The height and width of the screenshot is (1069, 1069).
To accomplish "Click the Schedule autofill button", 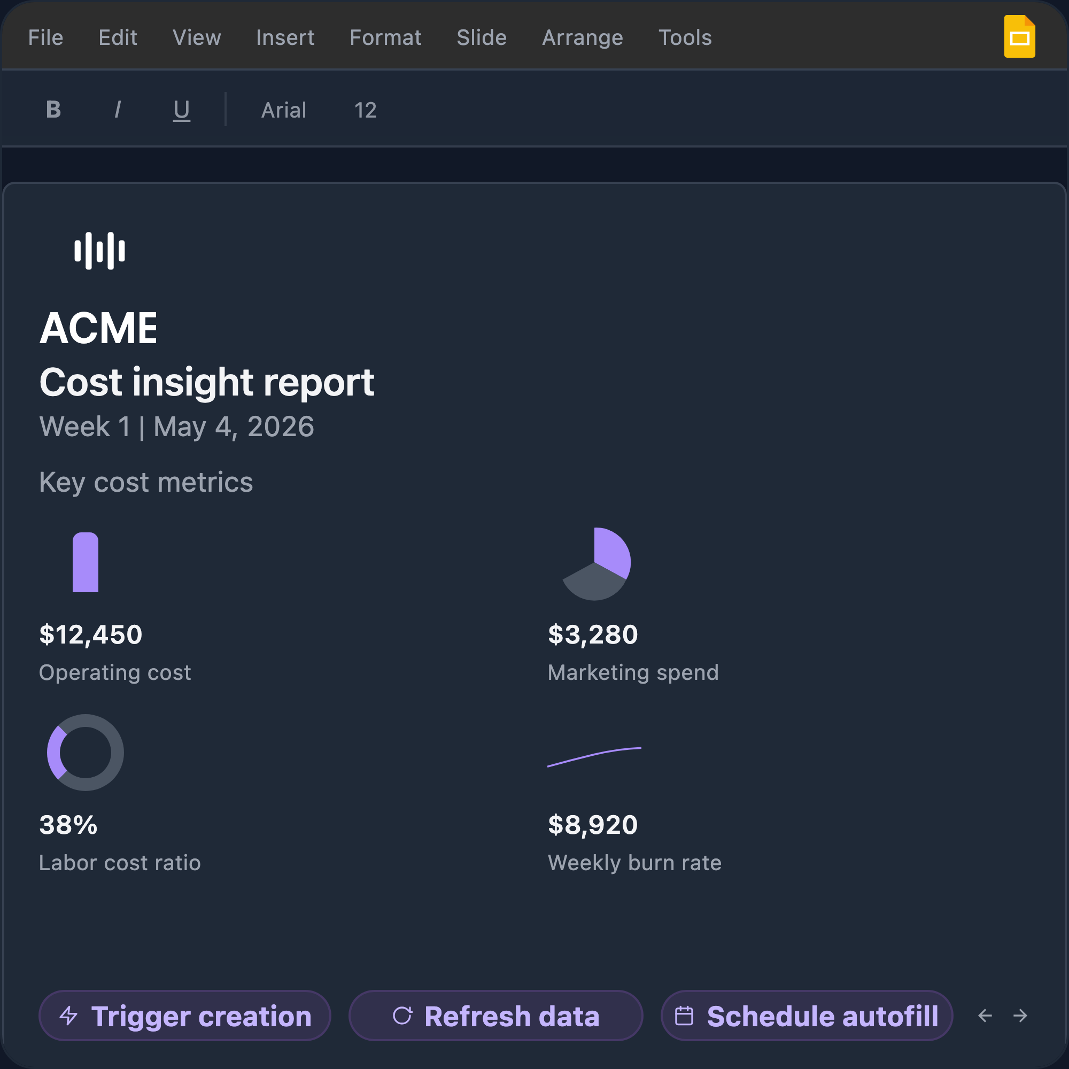I will 807,1016.
